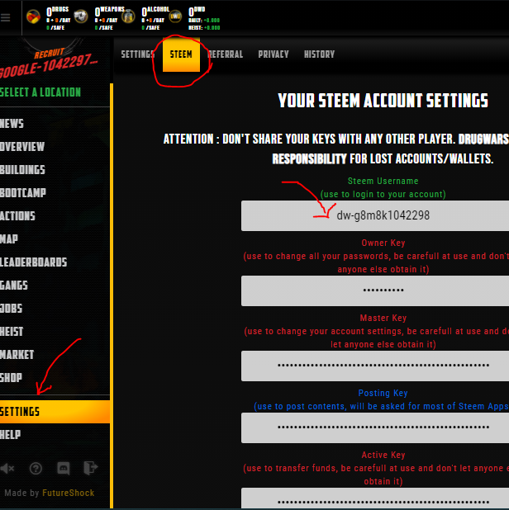509x510 pixels.
Task: Open the Market page
Action: click(17, 355)
